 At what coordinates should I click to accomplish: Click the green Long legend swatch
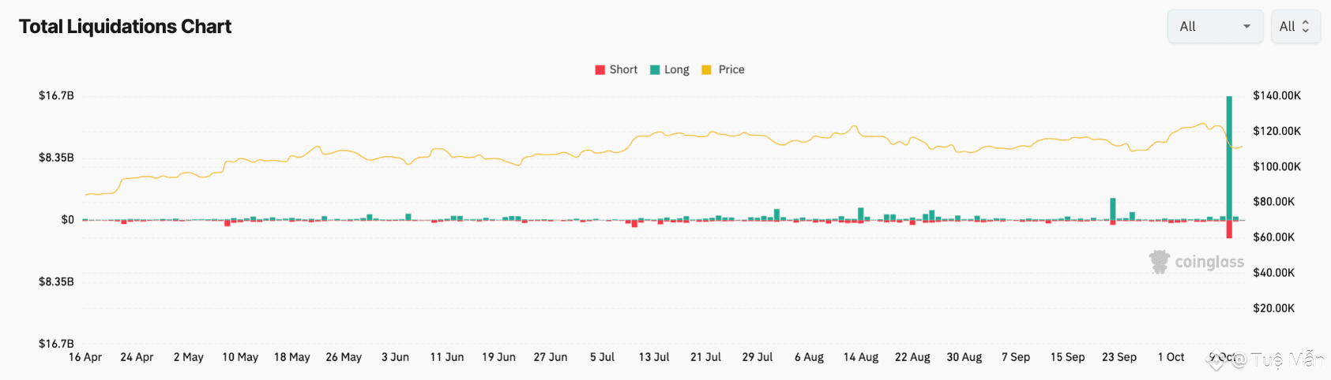[x=655, y=69]
